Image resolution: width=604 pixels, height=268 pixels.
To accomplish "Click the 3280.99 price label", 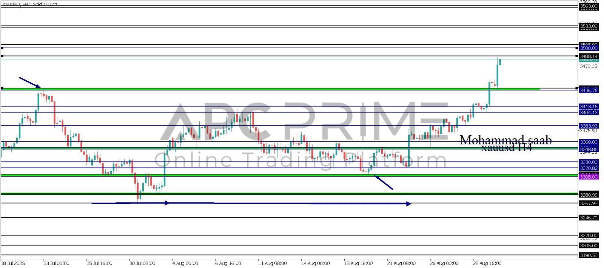I will point(589,195).
